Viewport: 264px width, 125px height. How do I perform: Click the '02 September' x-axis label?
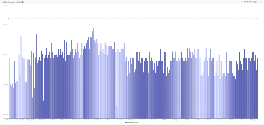pos(20,120)
